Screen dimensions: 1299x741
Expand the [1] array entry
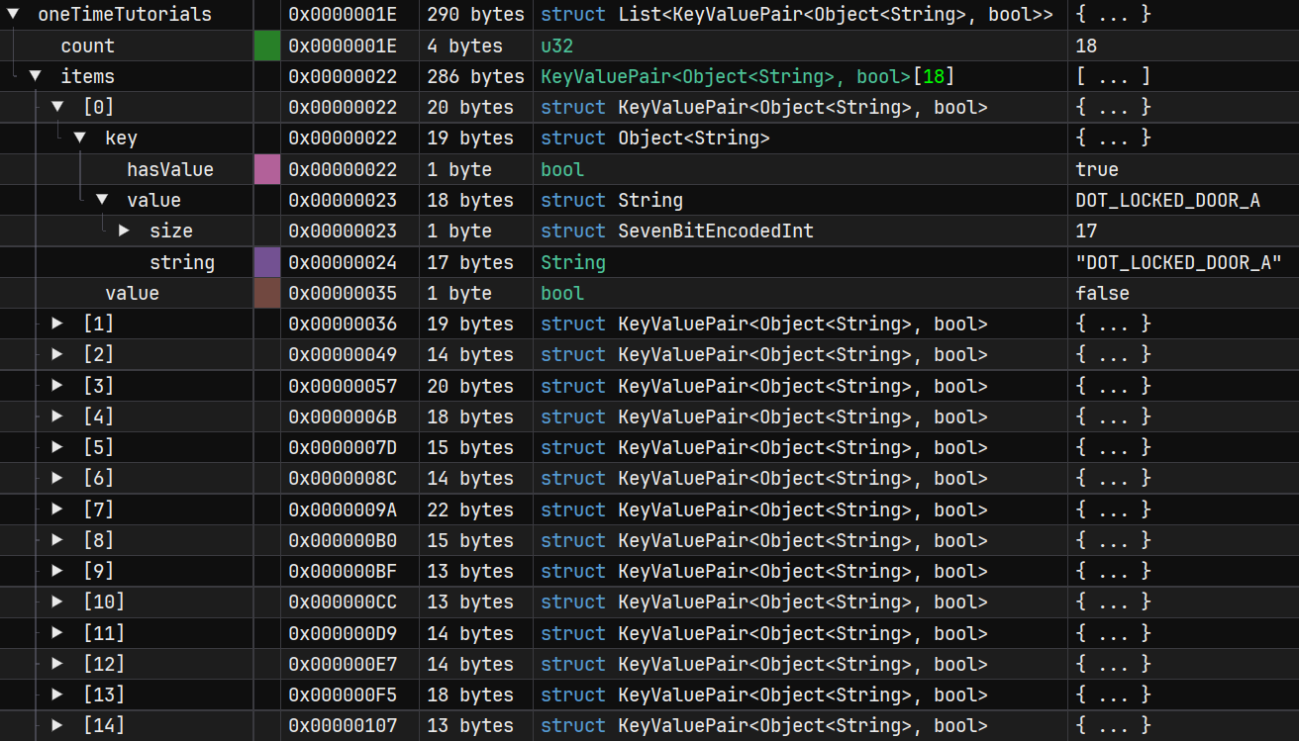coord(57,324)
